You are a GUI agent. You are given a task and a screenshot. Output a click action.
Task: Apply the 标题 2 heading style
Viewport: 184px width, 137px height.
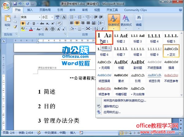[121, 38]
